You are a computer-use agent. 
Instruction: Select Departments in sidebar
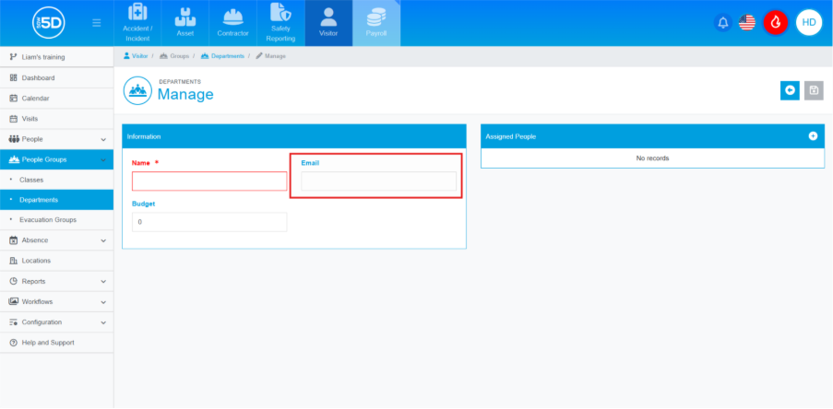[56, 200]
